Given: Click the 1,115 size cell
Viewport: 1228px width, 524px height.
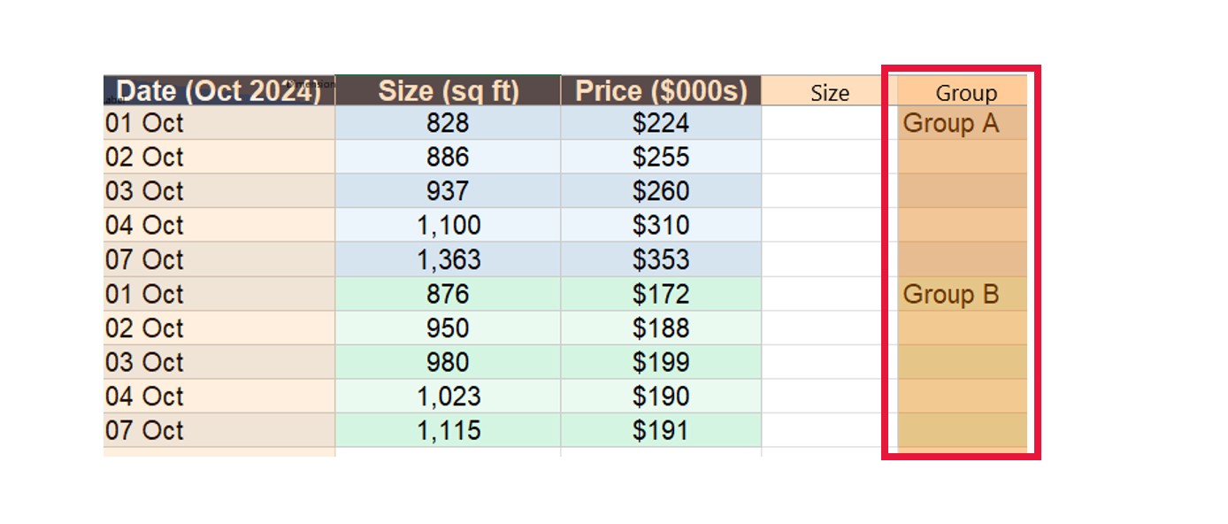Looking at the screenshot, I should coord(448,430).
